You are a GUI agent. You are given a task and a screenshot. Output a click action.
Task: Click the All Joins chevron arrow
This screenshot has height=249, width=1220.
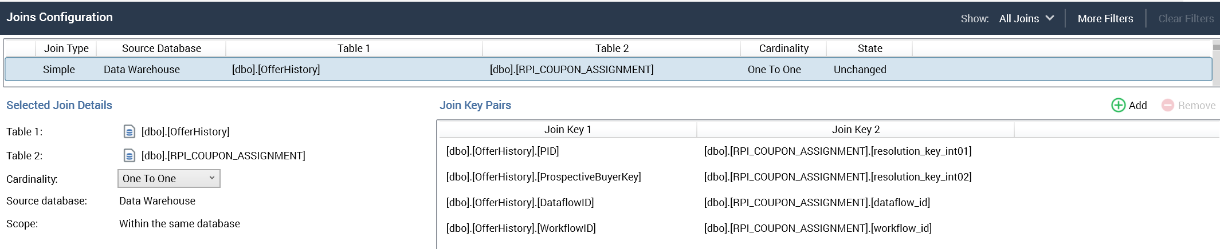[x=1050, y=18]
